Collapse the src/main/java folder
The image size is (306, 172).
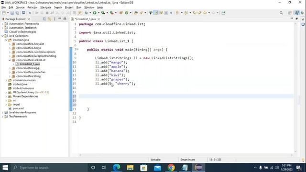6,40
